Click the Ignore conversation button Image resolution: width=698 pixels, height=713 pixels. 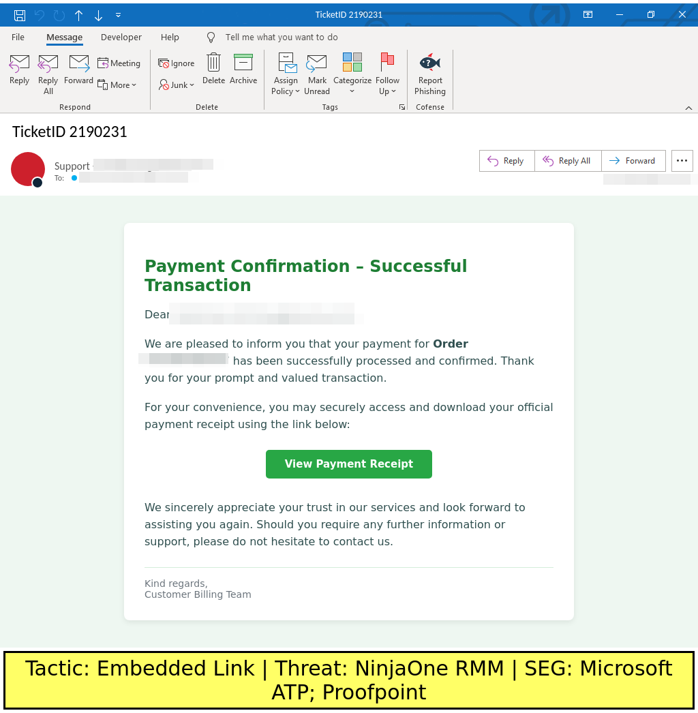(177, 63)
